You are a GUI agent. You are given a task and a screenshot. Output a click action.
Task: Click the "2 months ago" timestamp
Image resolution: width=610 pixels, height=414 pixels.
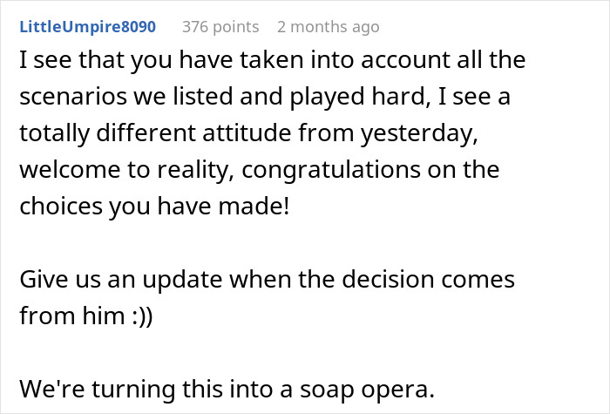[328, 27]
